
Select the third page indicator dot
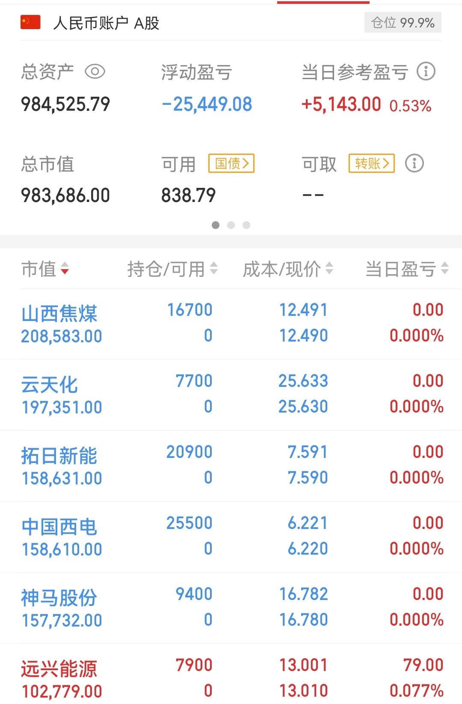pos(246,225)
